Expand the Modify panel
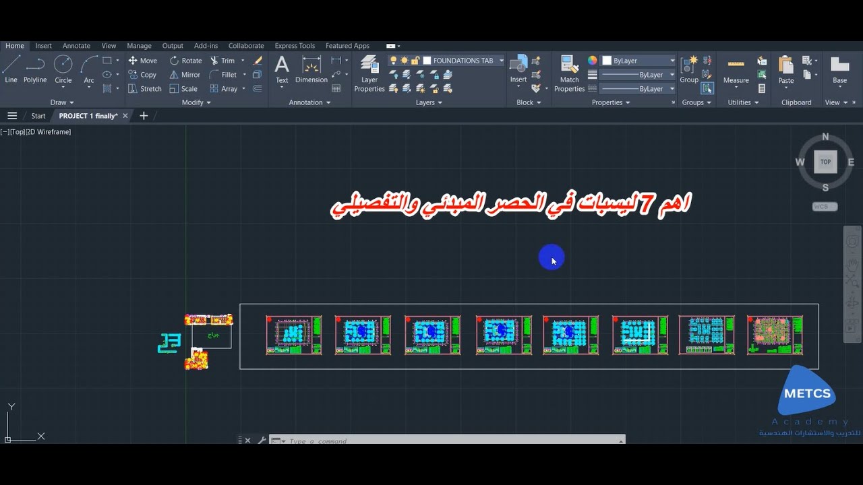 coord(196,102)
